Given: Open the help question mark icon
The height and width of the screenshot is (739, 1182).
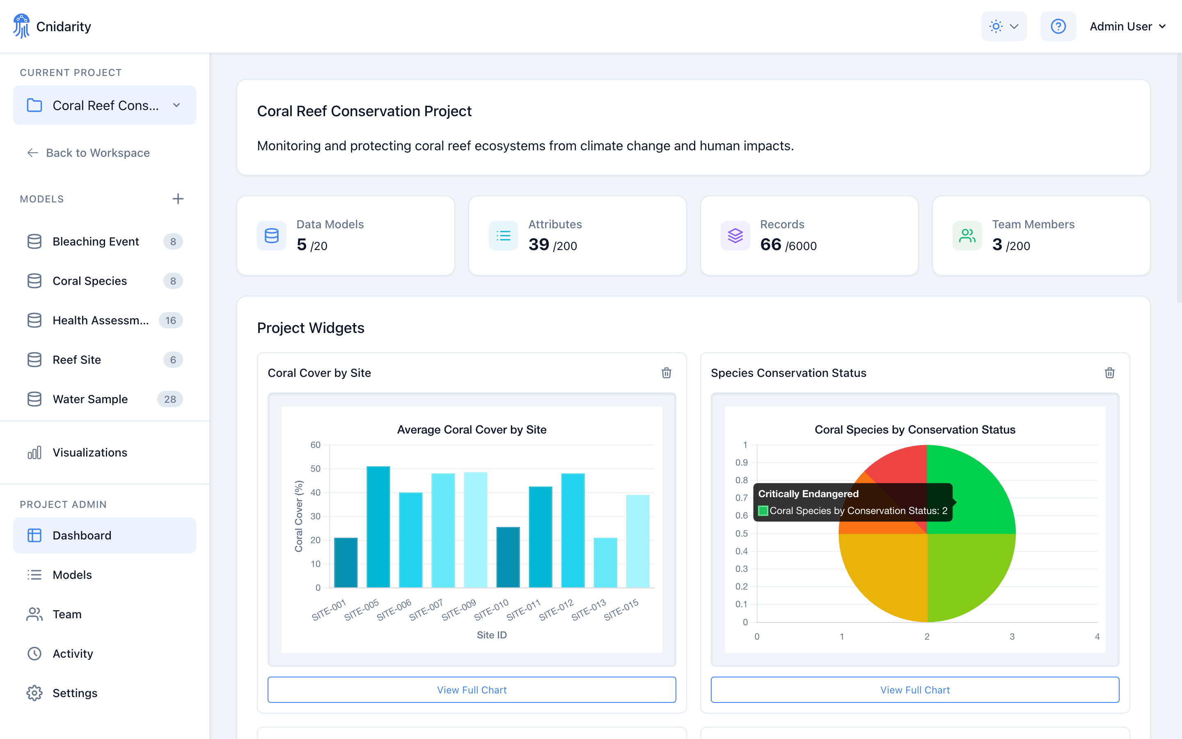Looking at the screenshot, I should 1058,26.
